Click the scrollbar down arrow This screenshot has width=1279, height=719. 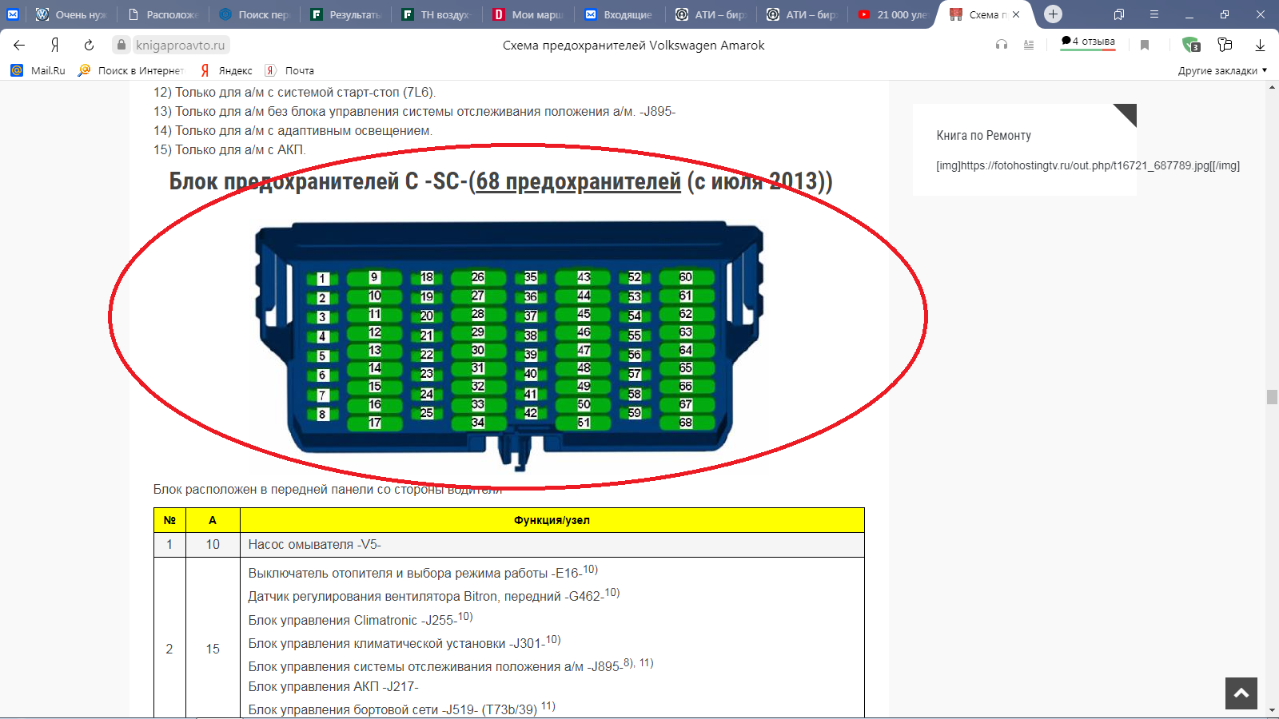click(1272, 709)
